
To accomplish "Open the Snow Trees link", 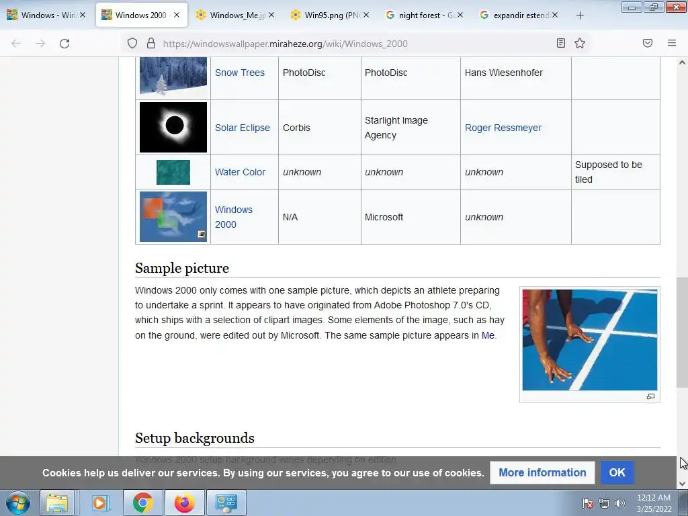I will 240,73.
